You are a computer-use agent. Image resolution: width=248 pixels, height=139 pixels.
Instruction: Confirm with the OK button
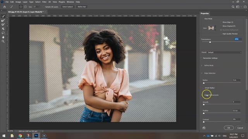(x=229, y=128)
